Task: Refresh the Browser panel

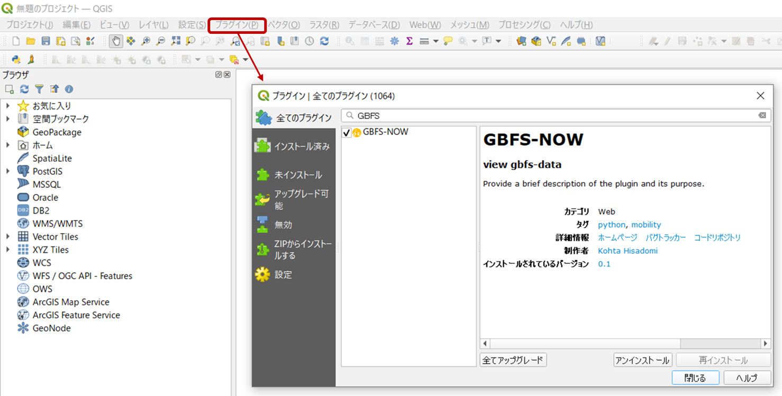Action: coord(24,89)
